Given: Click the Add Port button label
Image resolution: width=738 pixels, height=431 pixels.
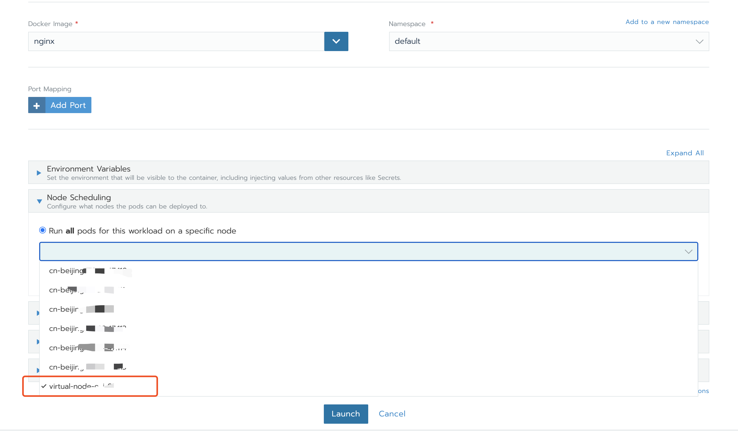Looking at the screenshot, I should [x=68, y=105].
